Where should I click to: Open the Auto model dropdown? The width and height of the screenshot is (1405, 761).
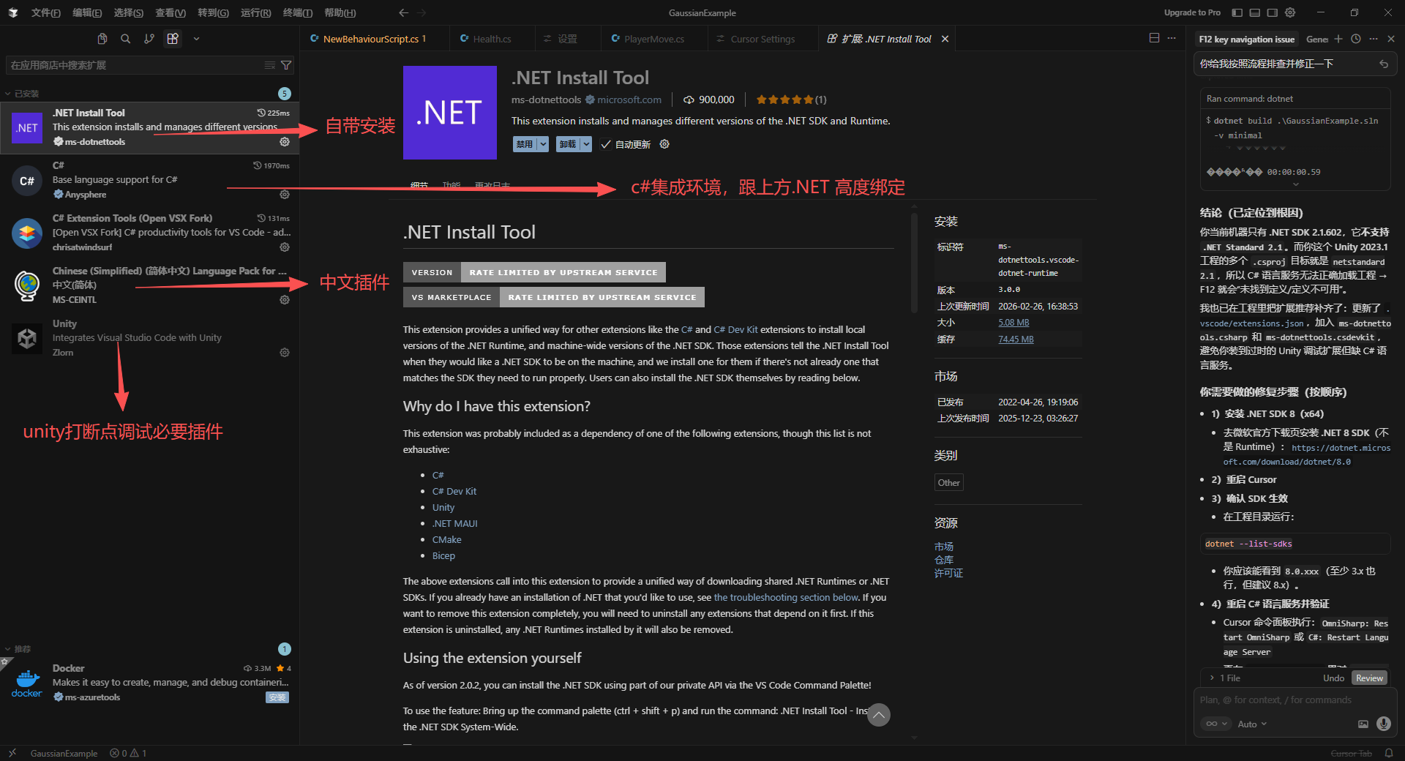click(x=1252, y=724)
